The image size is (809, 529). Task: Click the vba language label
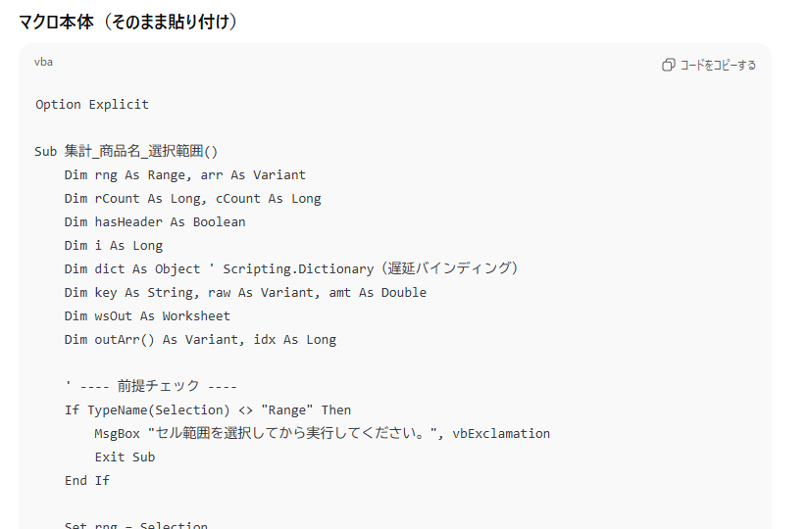click(43, 62)
